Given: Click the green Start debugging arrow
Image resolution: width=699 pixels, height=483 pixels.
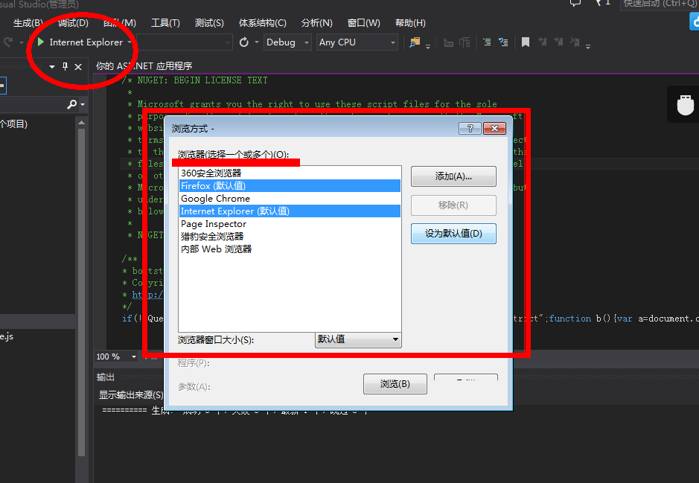Looking at the screenshot, I should (x=40, y=42).
